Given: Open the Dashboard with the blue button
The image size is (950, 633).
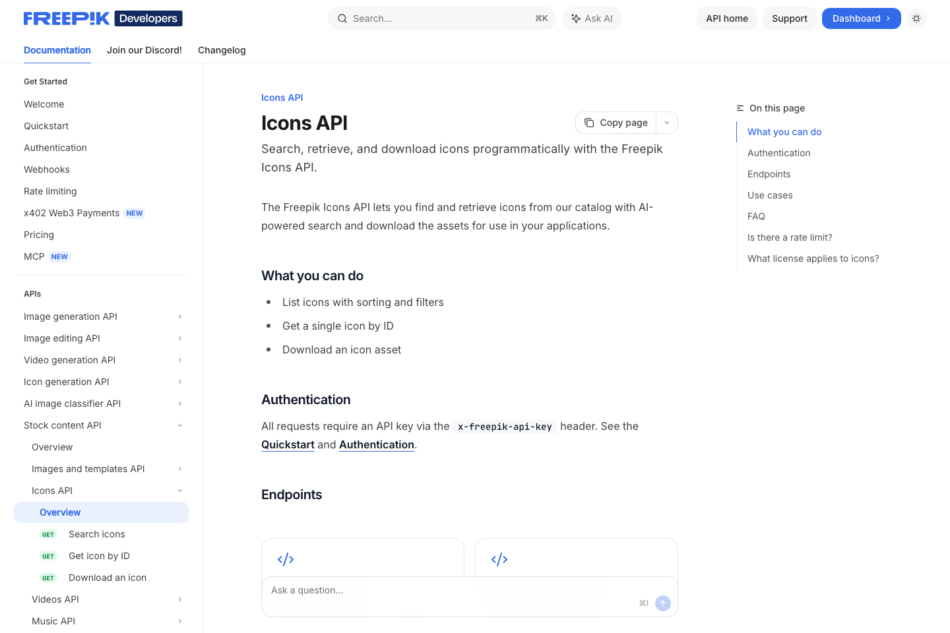Looking at the screenshot, I should point(861,18).
